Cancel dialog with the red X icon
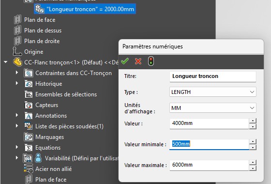The image size is (271, 184). click(x=138, y=61)
